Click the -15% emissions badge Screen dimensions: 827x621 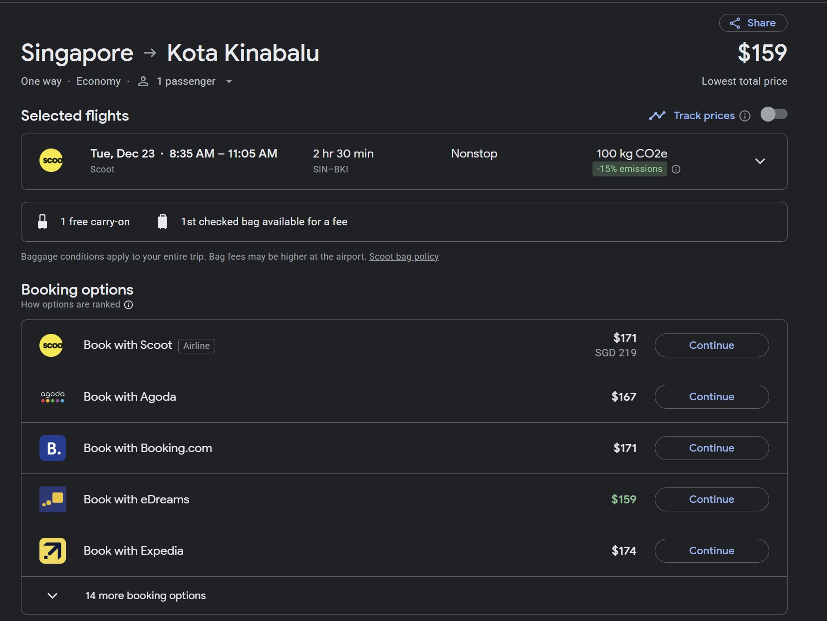click(x=629, y=169)
